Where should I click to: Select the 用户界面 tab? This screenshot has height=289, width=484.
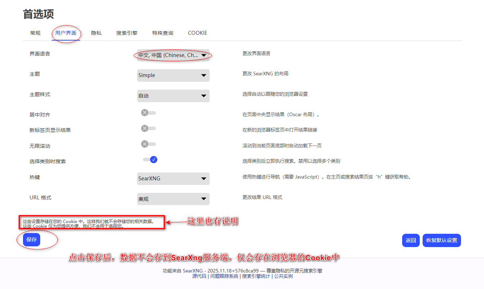point(66,33)
